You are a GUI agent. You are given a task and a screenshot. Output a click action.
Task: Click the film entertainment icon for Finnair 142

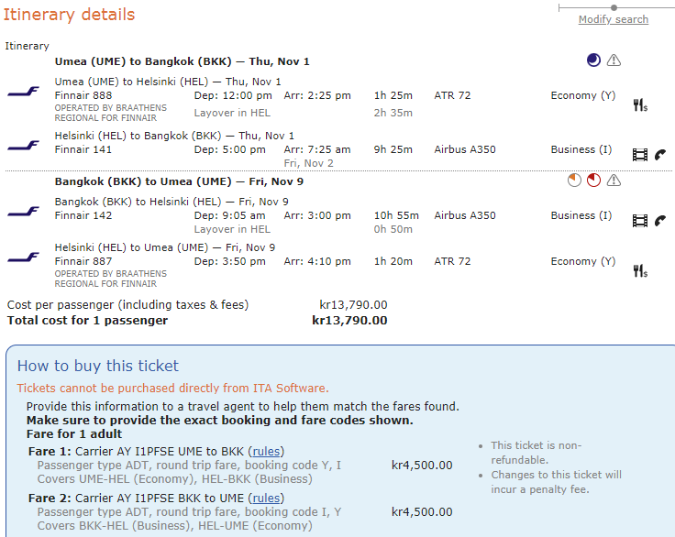639,220
